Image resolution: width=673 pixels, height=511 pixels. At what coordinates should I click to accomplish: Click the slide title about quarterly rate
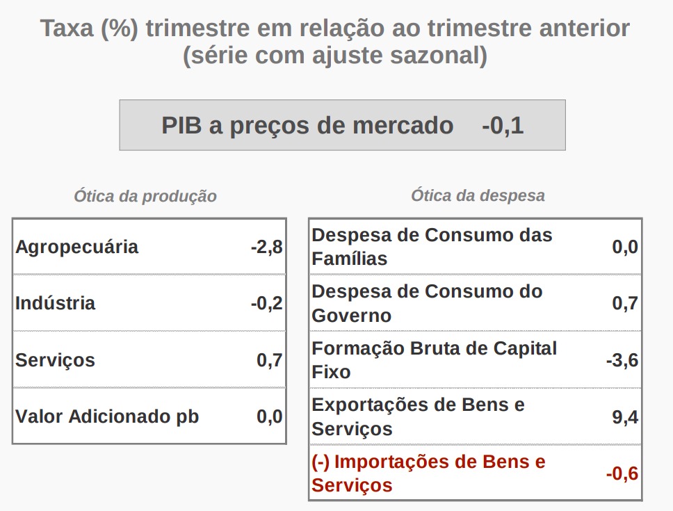pyautogui.click(x=335, y=42)
